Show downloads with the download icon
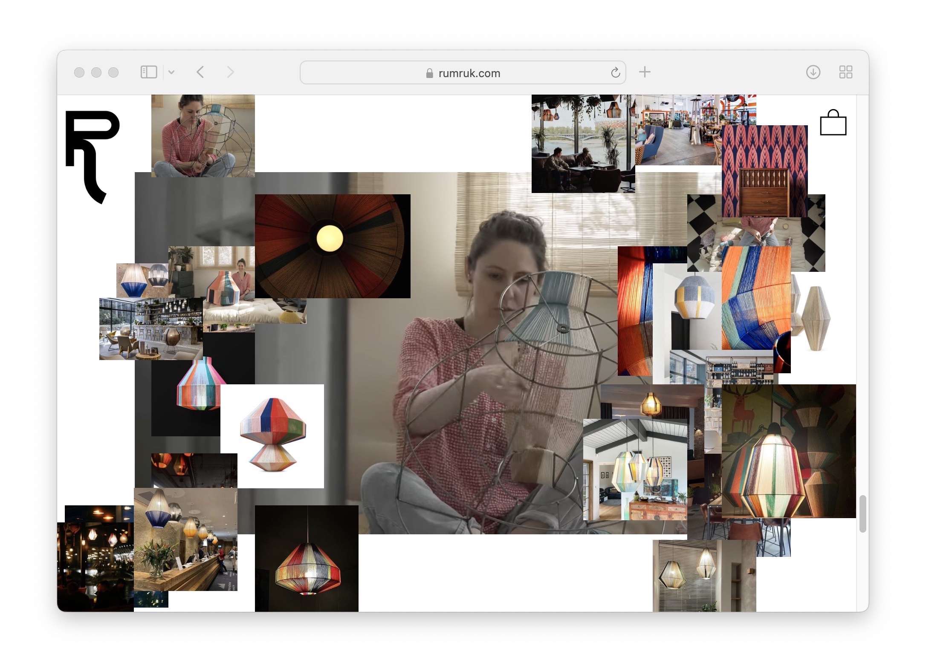926x663 pixels. point(813,72)
